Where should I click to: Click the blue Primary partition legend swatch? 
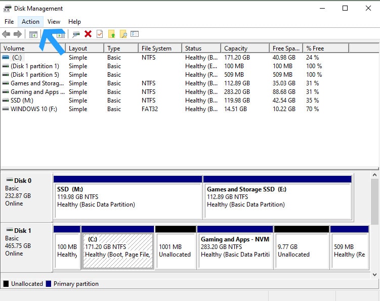pyautogui.click(x=49, y=284)
